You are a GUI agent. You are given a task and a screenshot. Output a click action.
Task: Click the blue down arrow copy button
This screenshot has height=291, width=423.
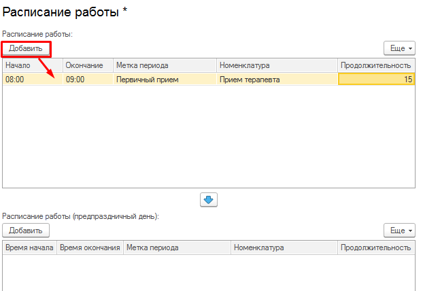pos(209,199)
